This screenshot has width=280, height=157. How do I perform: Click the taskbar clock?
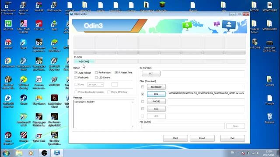click(269, 153)
